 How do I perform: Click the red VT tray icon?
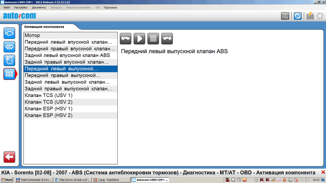pos(227,180)
